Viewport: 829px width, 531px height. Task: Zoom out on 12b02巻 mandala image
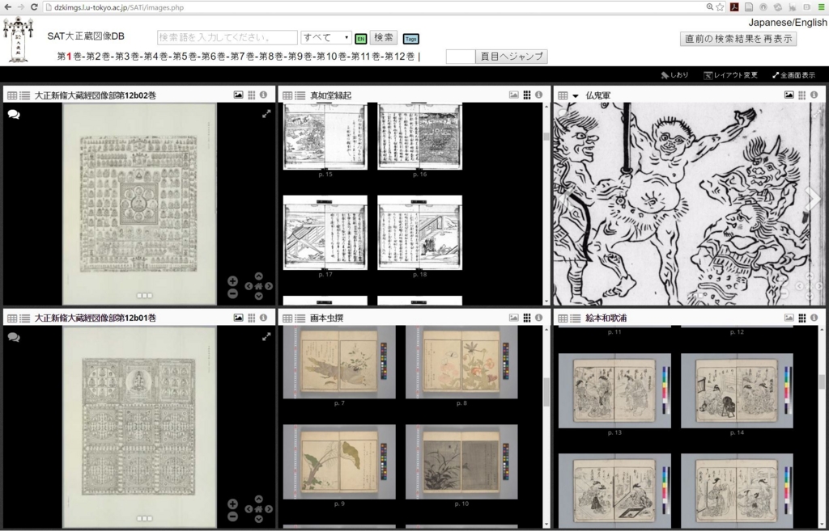(232, 293)
